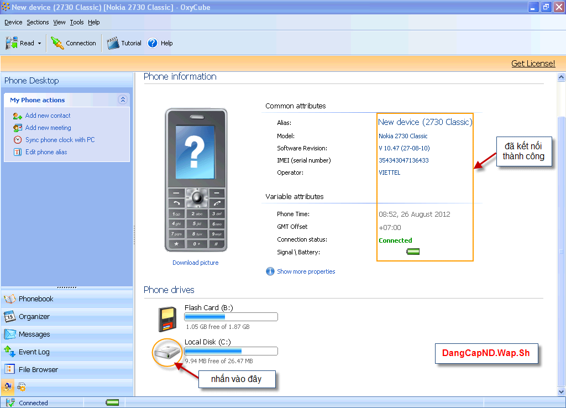Click the Read toolbar icon
The image size is (566, 408).
(11, 43)
